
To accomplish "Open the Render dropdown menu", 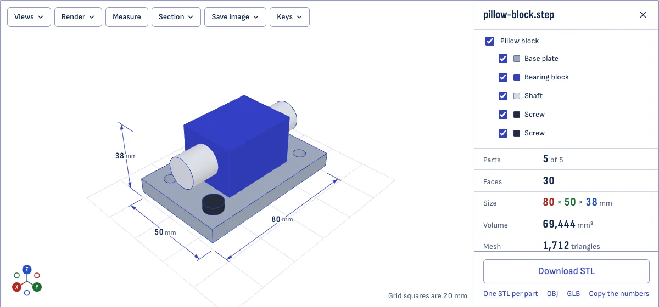I will [78, 17].
